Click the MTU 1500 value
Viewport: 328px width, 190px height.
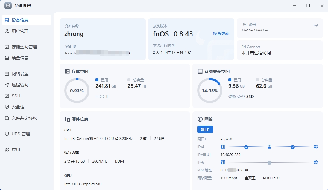(271, 178)
